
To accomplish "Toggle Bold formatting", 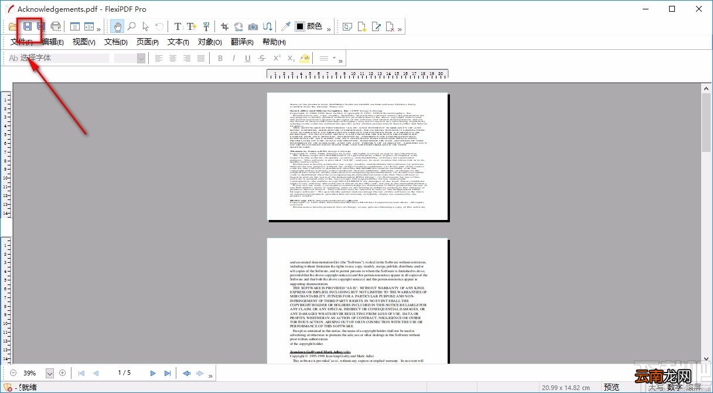I will 221,58.
